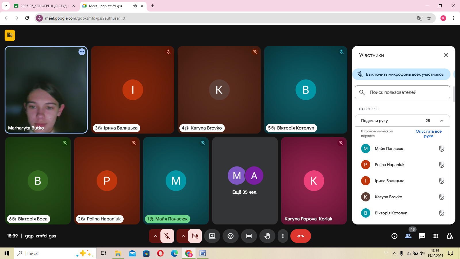Open the three-dot more options menu
This screenshot has width=460, height=259.
click(283, 236)
